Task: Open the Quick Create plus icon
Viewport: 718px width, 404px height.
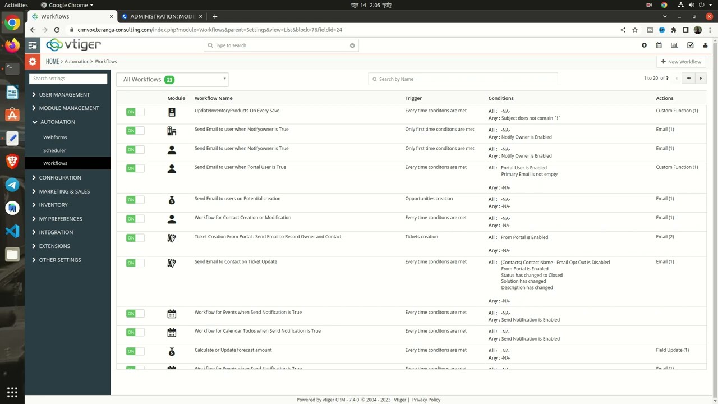Action: [x=644, y=45]
